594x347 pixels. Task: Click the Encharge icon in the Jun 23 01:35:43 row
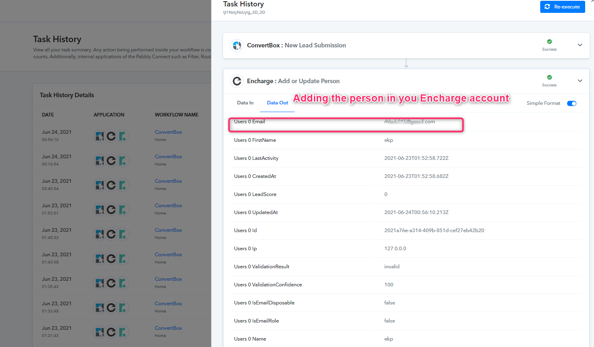[111, 283]
